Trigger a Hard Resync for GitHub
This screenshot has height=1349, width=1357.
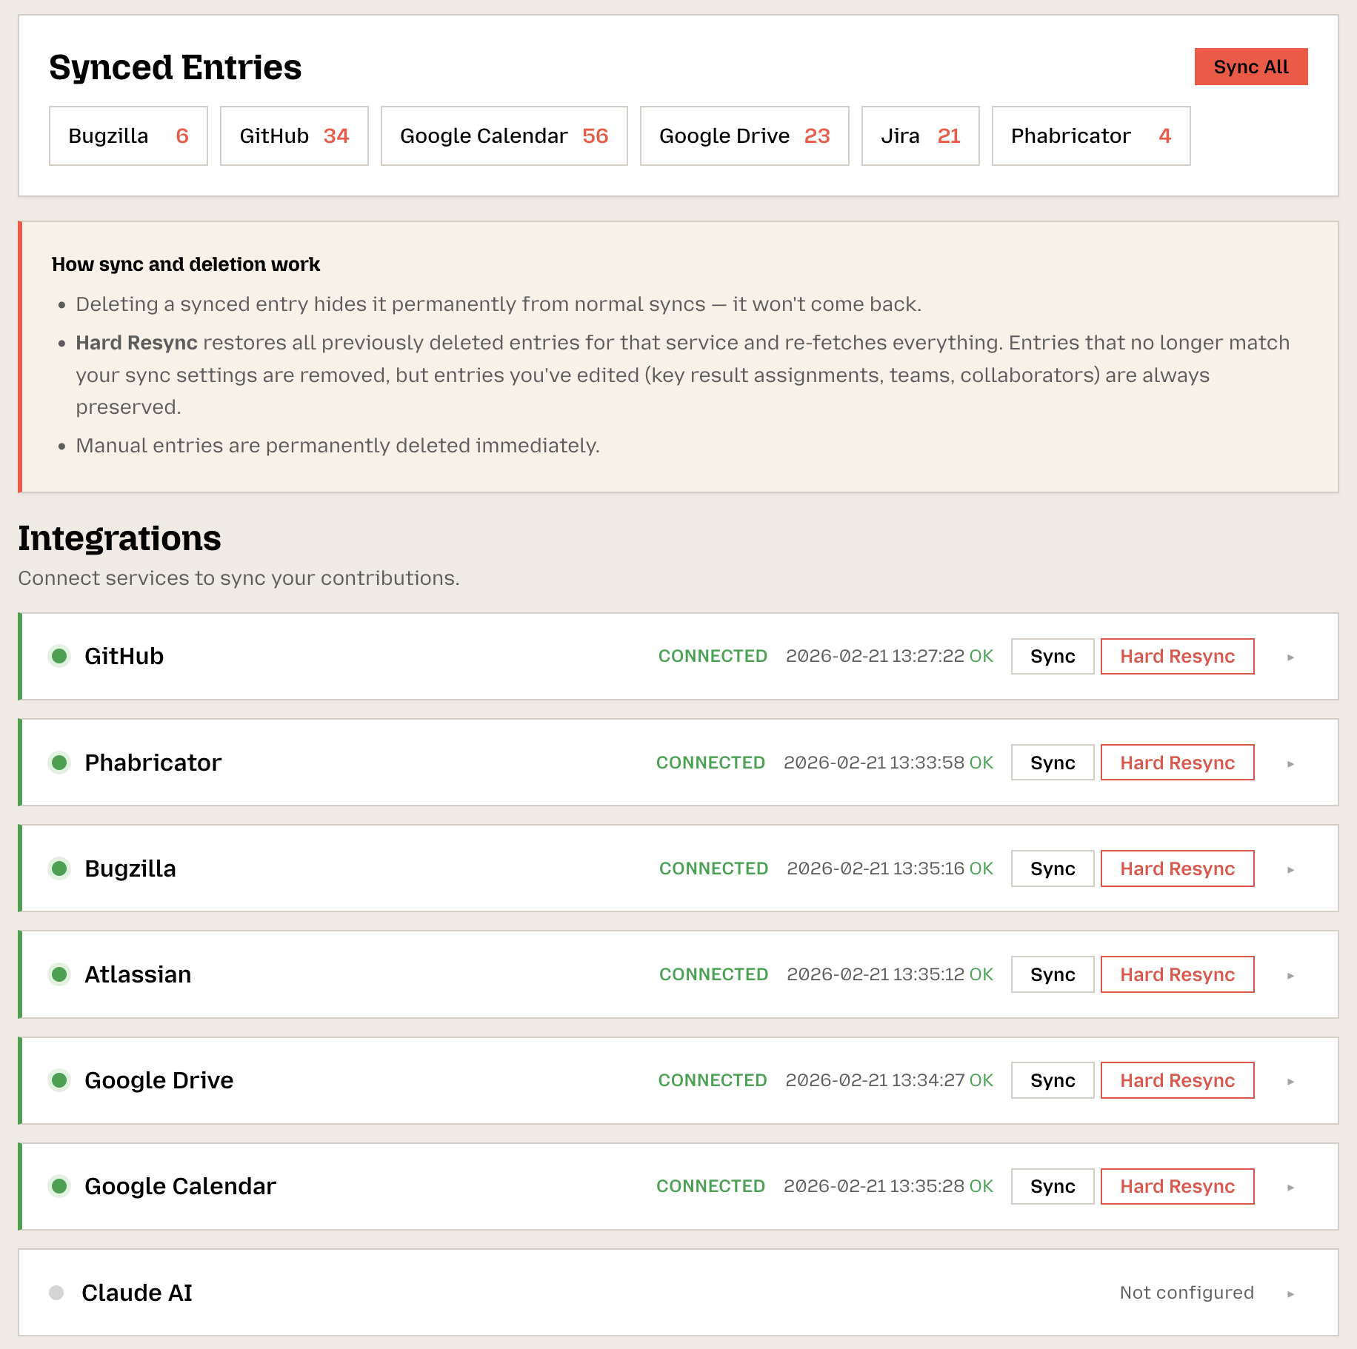point(1177,656)
